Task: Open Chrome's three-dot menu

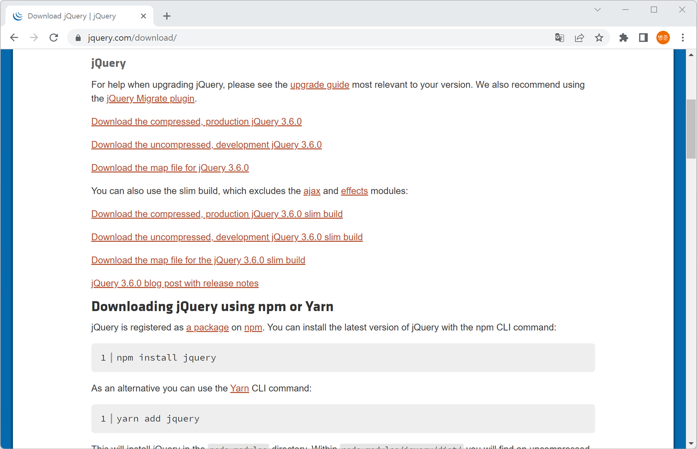Action: 682,38
